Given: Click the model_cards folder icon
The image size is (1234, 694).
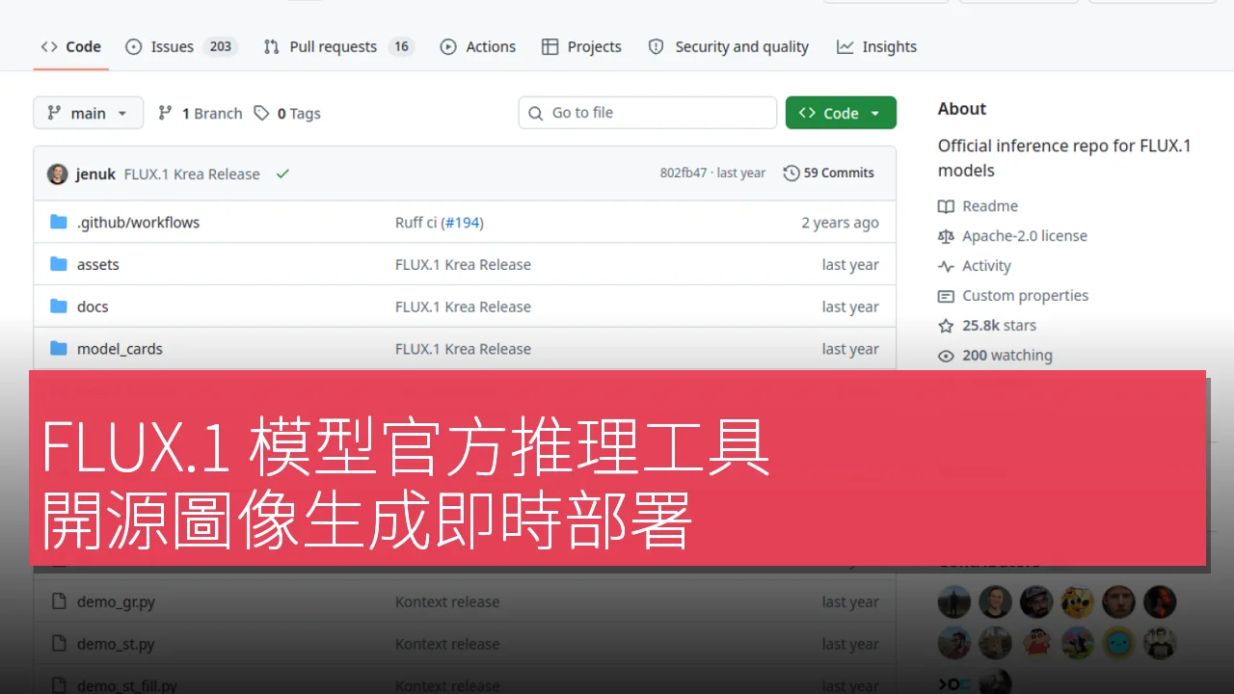Looking at the screenshot, I should coord(59,349).
